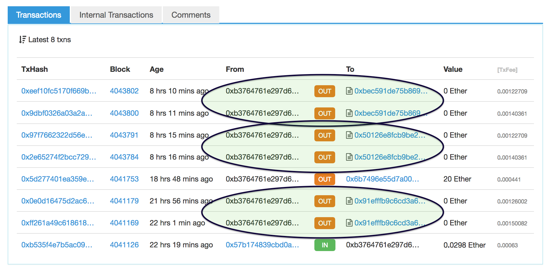Click the sort icon beside Latest 8 txns

(22, 40)
